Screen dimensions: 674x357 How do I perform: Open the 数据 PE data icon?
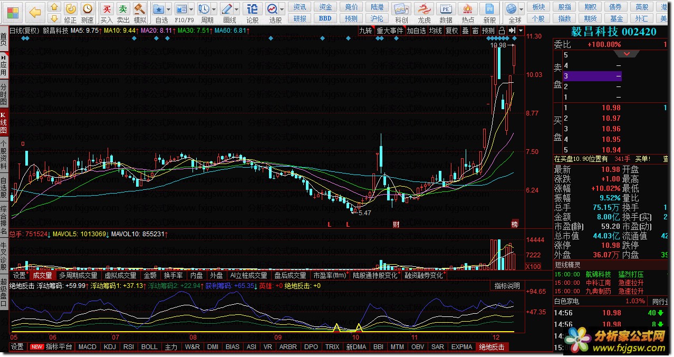[446, 13]
